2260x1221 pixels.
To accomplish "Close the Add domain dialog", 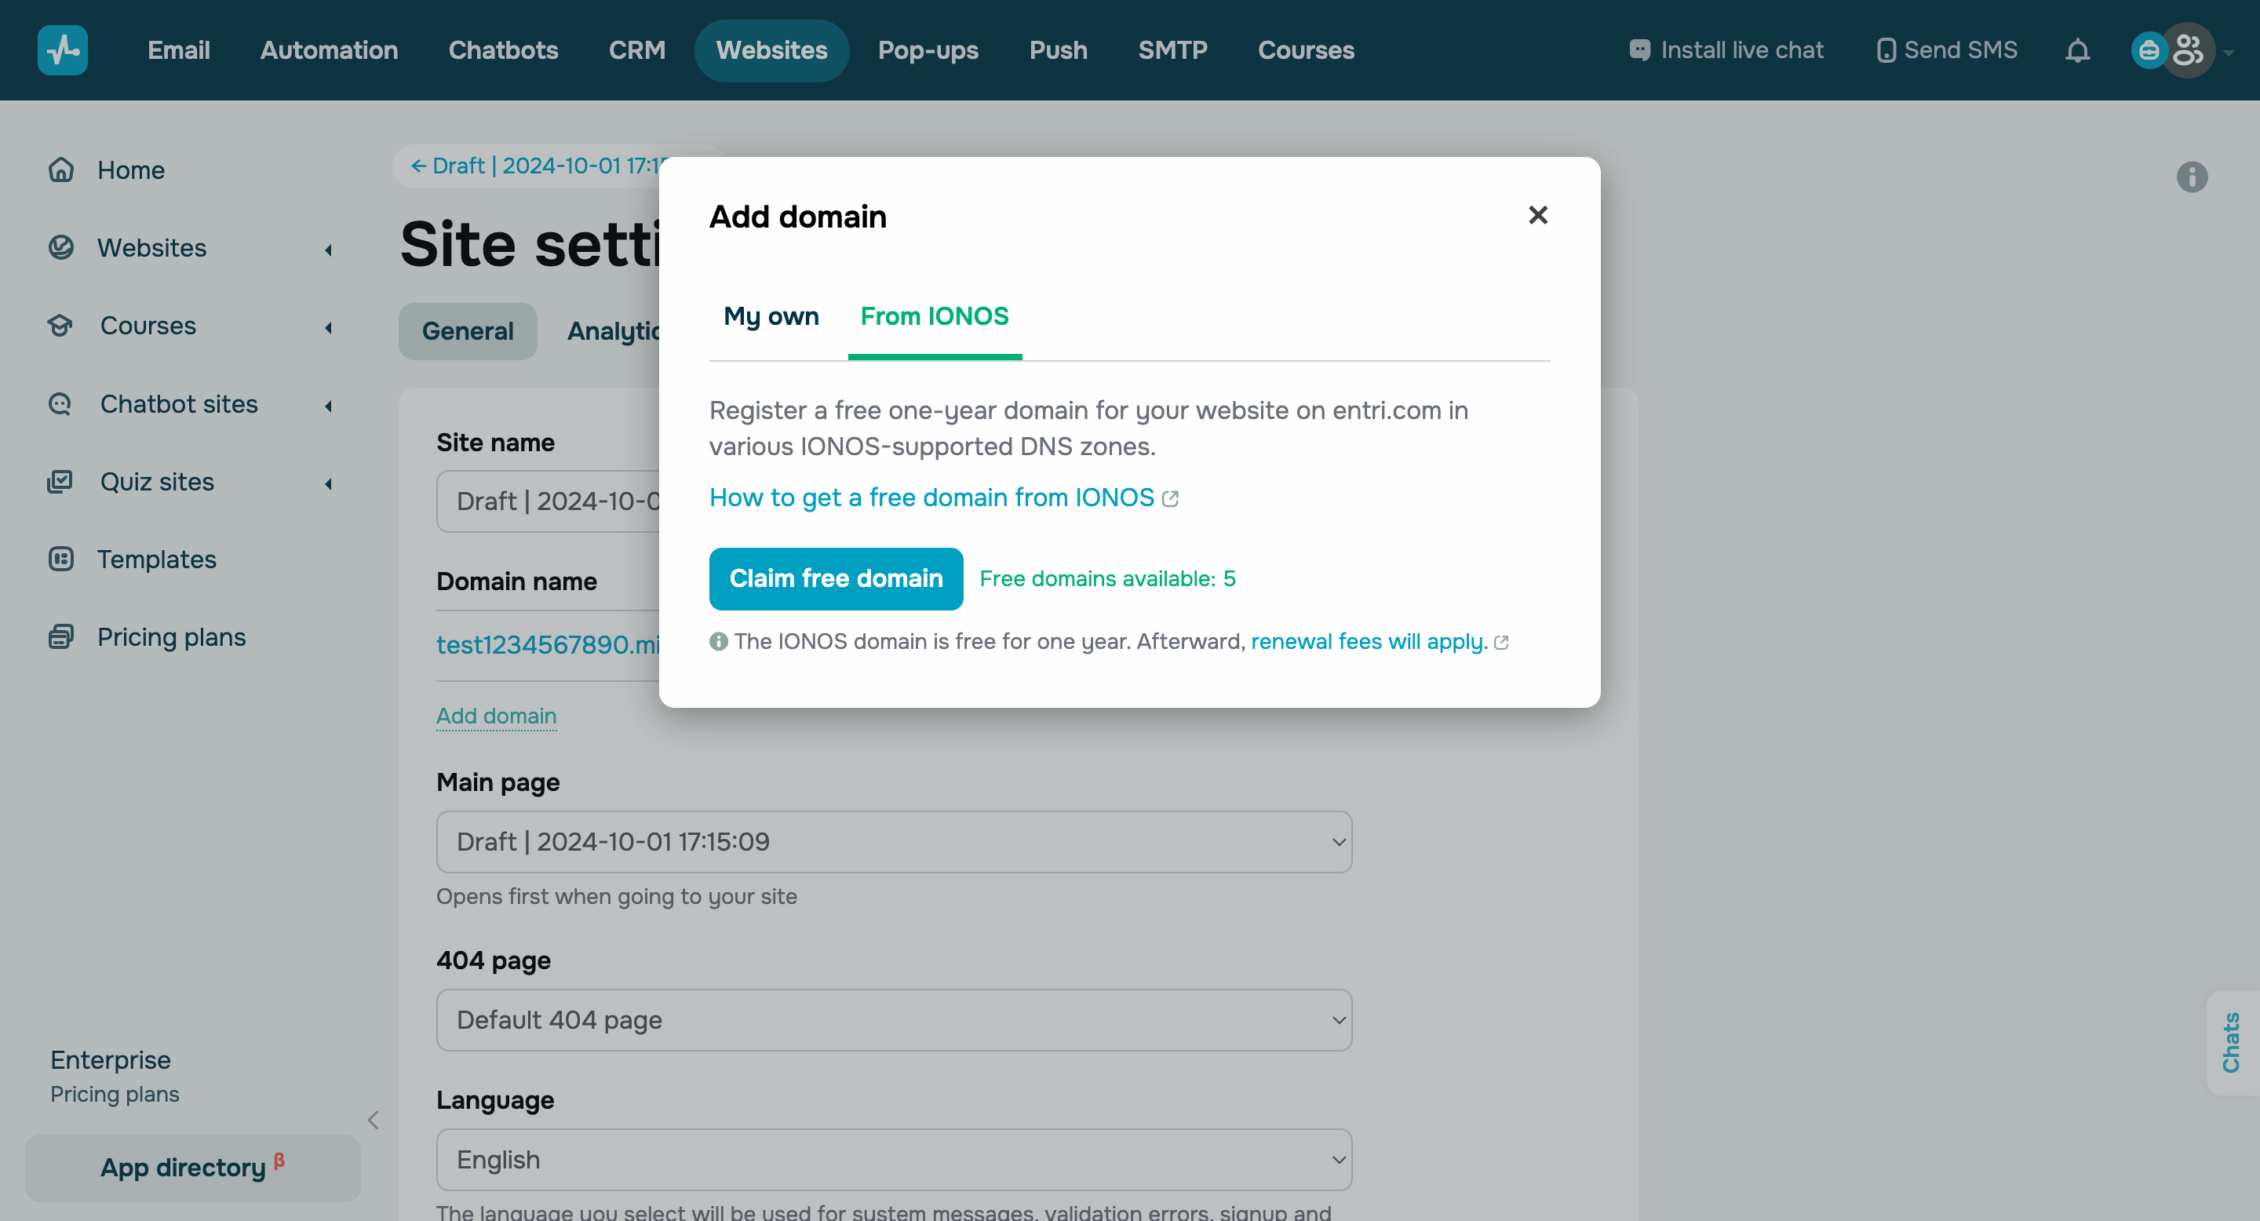I will tap(1537, 215).
